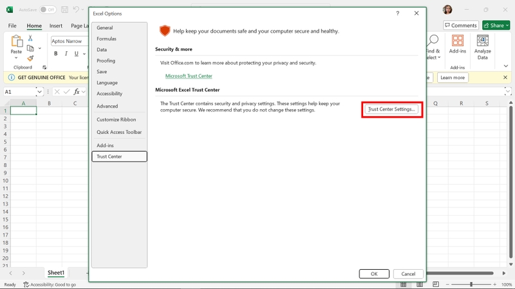Click the zoom in plus icon
The height and width of the screenshot is (289, 515).
(494, 285)
